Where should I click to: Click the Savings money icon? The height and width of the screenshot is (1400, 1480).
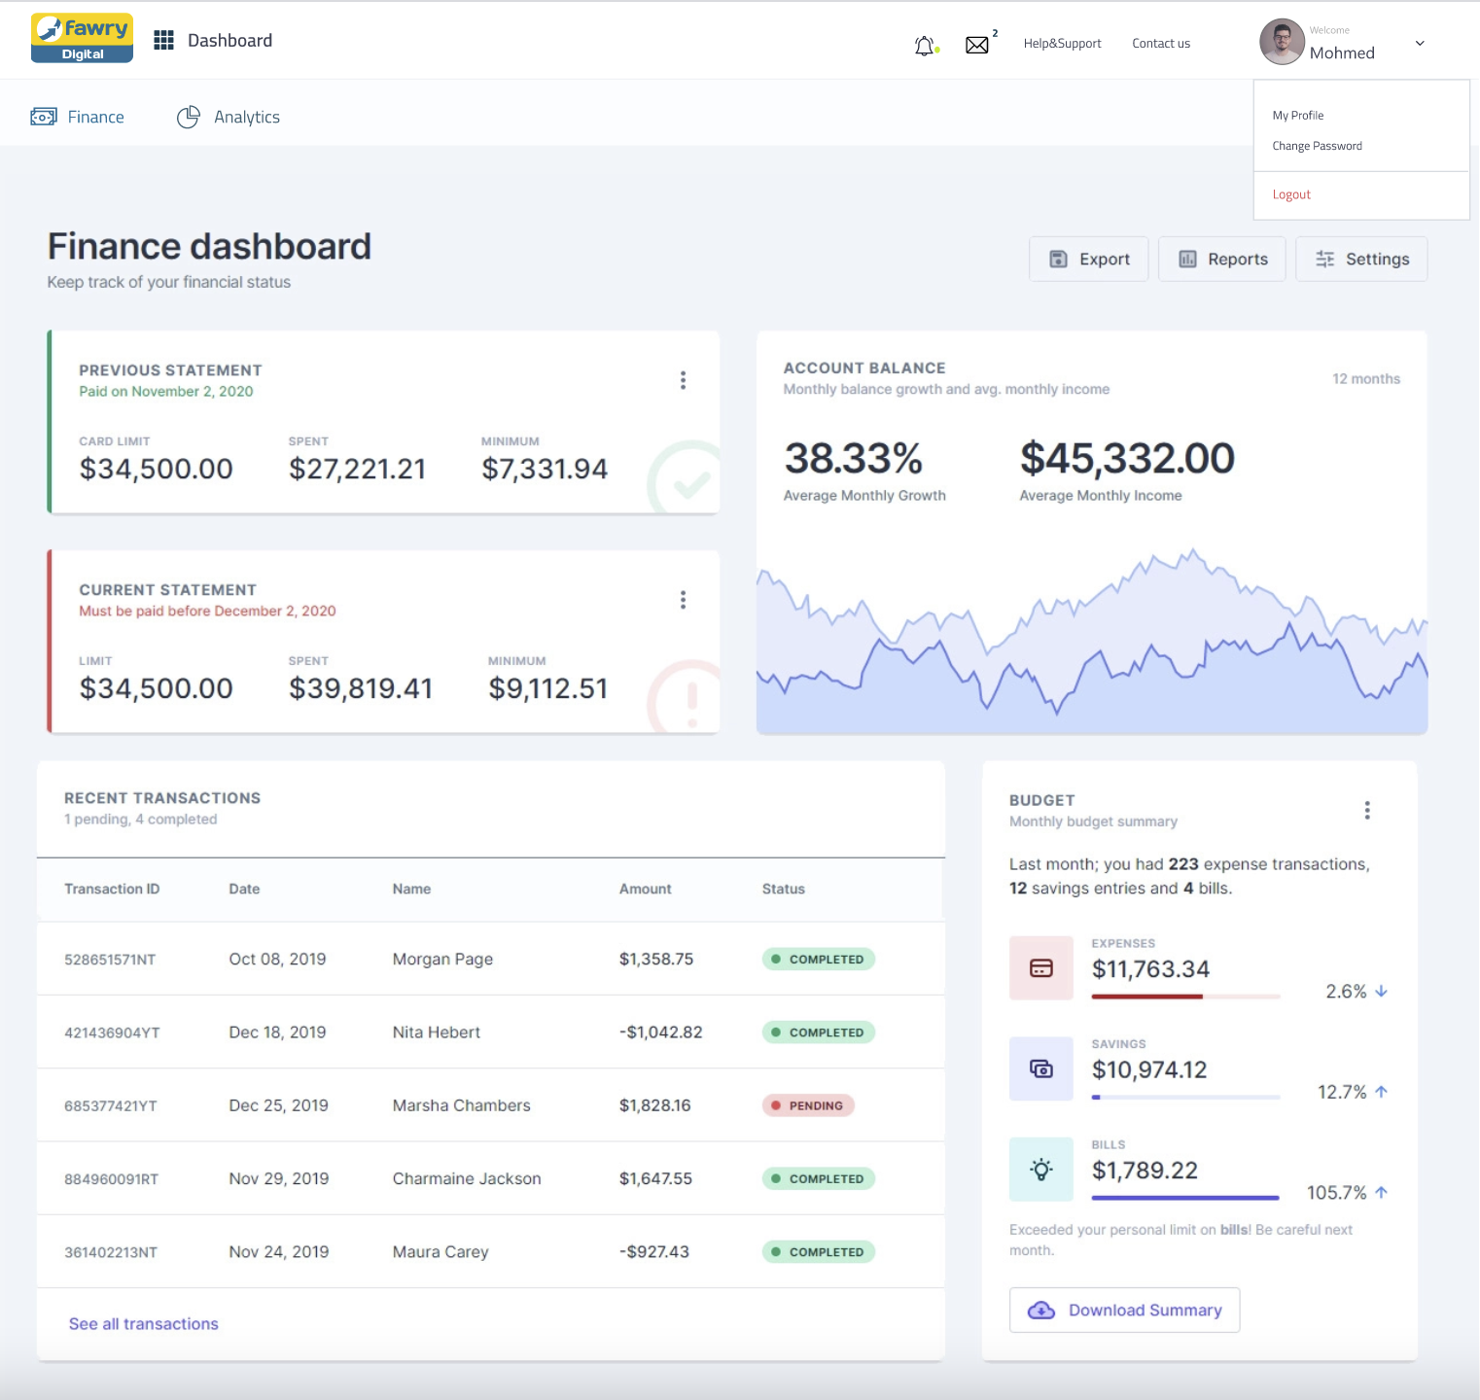point(1041,1068)
